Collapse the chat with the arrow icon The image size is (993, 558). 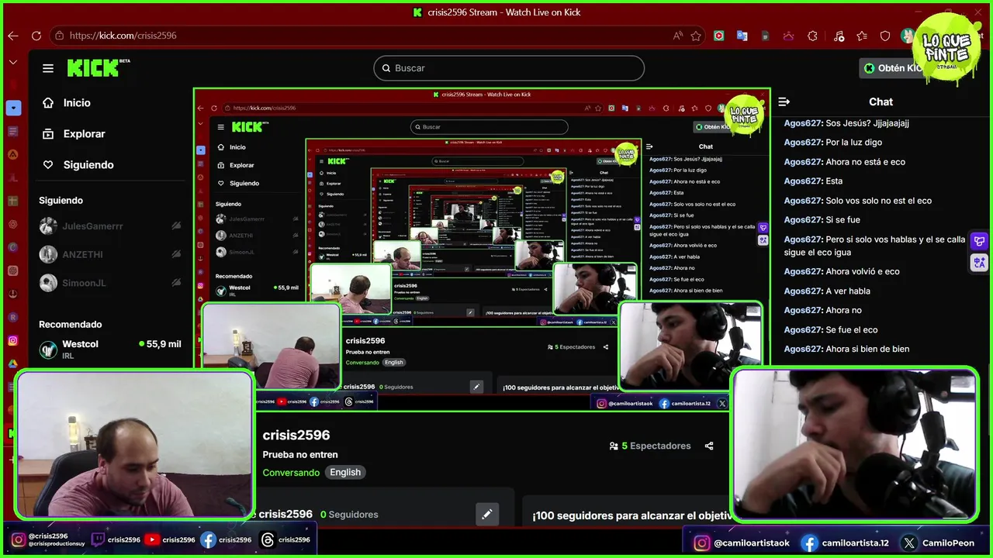click(x=784, y=102)
